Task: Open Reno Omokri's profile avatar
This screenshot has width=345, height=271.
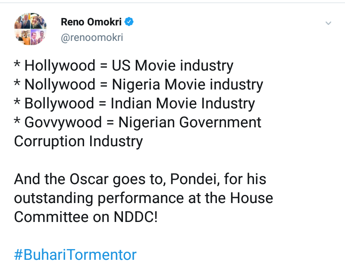Action: tap(30, 29)
